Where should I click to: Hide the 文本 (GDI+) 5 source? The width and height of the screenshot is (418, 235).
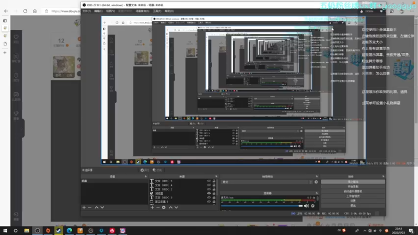(x=208, y=181)
